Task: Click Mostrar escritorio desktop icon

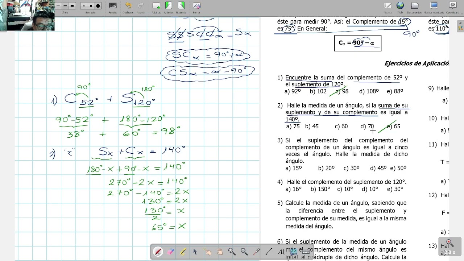Action: coord(434,8)
